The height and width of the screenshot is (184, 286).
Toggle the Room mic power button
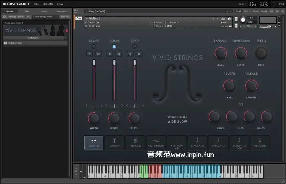114,47
